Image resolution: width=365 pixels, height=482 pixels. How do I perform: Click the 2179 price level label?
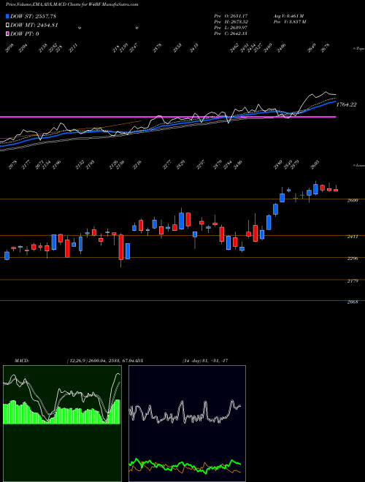[353, 280]
